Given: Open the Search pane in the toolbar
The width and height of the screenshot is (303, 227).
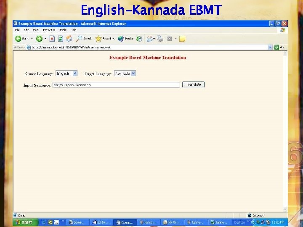Looking at the screenshot, I should point(83,39).
